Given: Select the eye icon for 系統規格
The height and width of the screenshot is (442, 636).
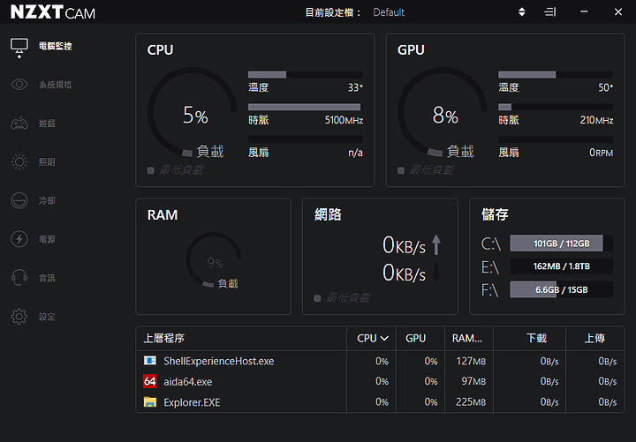Looking at the screenshot, I should 19,85.
